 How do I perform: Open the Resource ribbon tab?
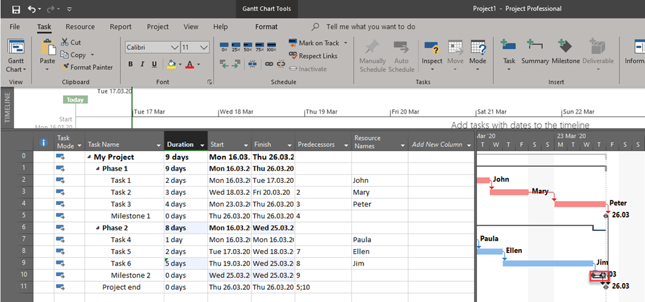[80, 27]
